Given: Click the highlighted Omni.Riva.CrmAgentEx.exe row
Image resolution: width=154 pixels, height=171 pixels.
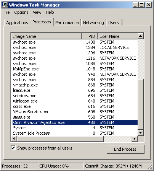Looking at the screenshot, I should (75, 122).
